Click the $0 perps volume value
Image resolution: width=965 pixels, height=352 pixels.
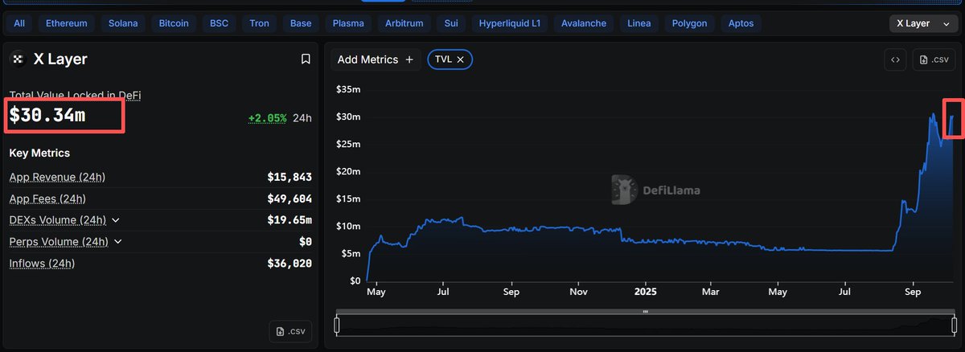[x=305, y=242]
